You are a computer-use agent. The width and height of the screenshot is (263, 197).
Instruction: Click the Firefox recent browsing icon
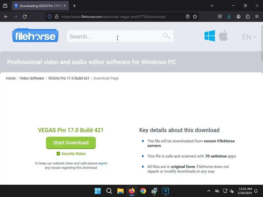click(5, 6)
